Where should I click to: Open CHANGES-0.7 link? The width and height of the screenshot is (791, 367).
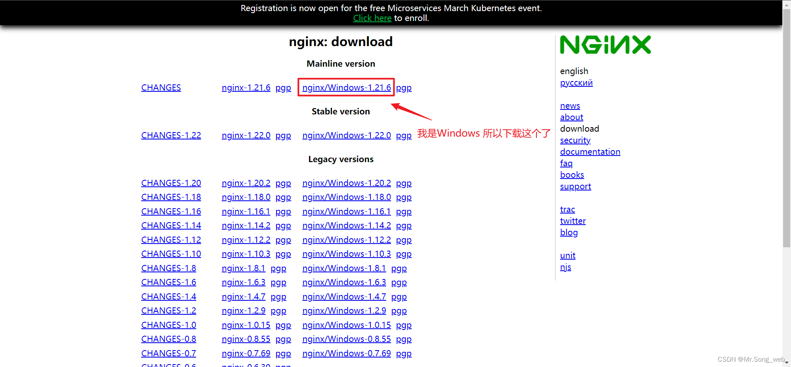(168, 353)
